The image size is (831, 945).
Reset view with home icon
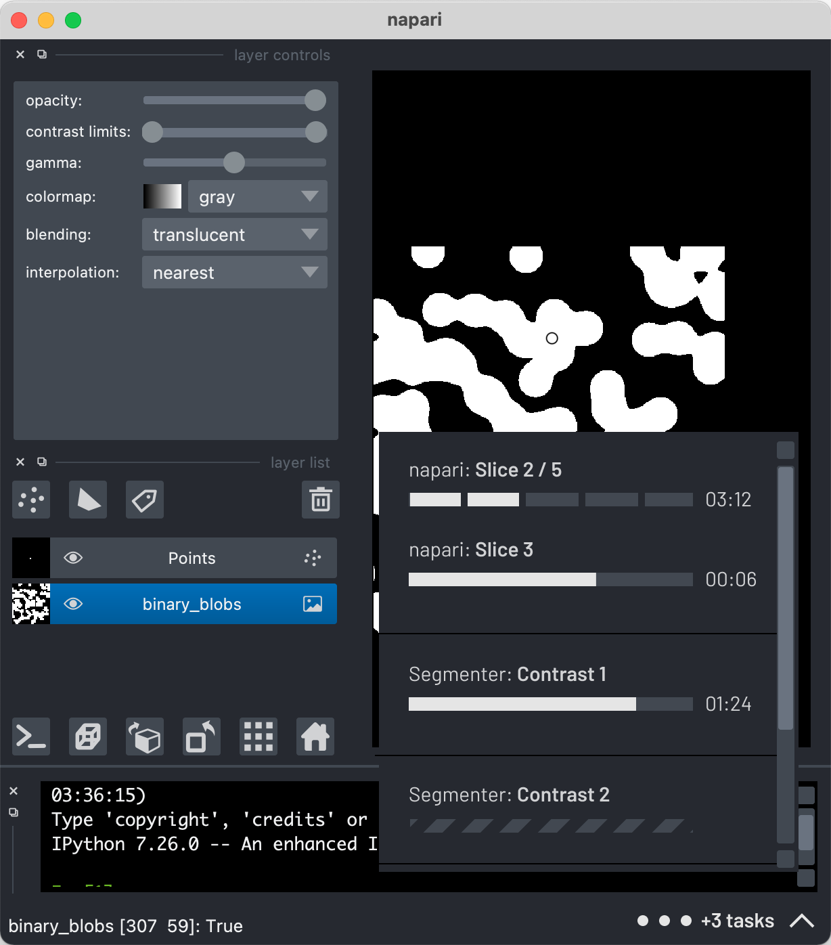pos(315,737)
